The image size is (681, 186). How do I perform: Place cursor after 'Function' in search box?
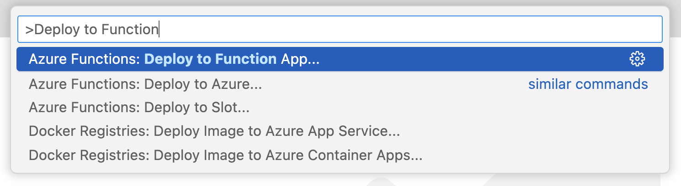(158, 30)
